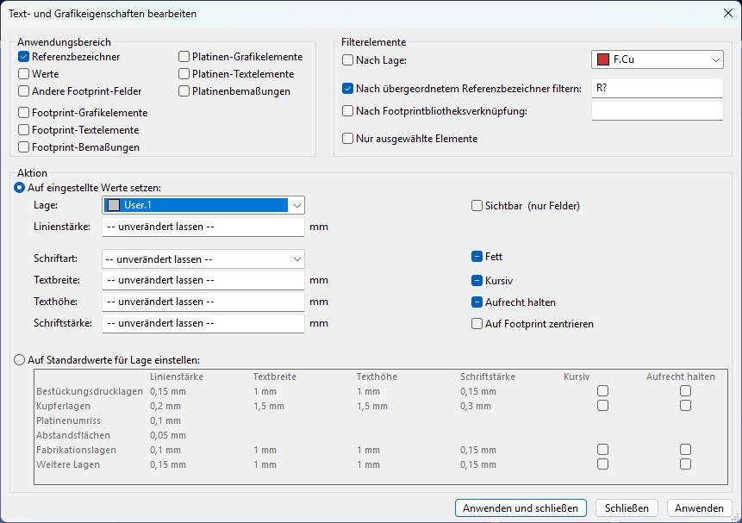Image resolution: width=742 pixels, height=523 pixels.
Task: Select Auf Standardwerte für Lage einstellen radio
Action: point(20,359)
